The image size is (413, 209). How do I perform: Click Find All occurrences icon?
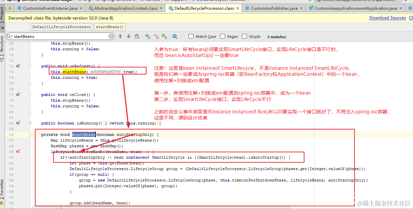point(137,36)
